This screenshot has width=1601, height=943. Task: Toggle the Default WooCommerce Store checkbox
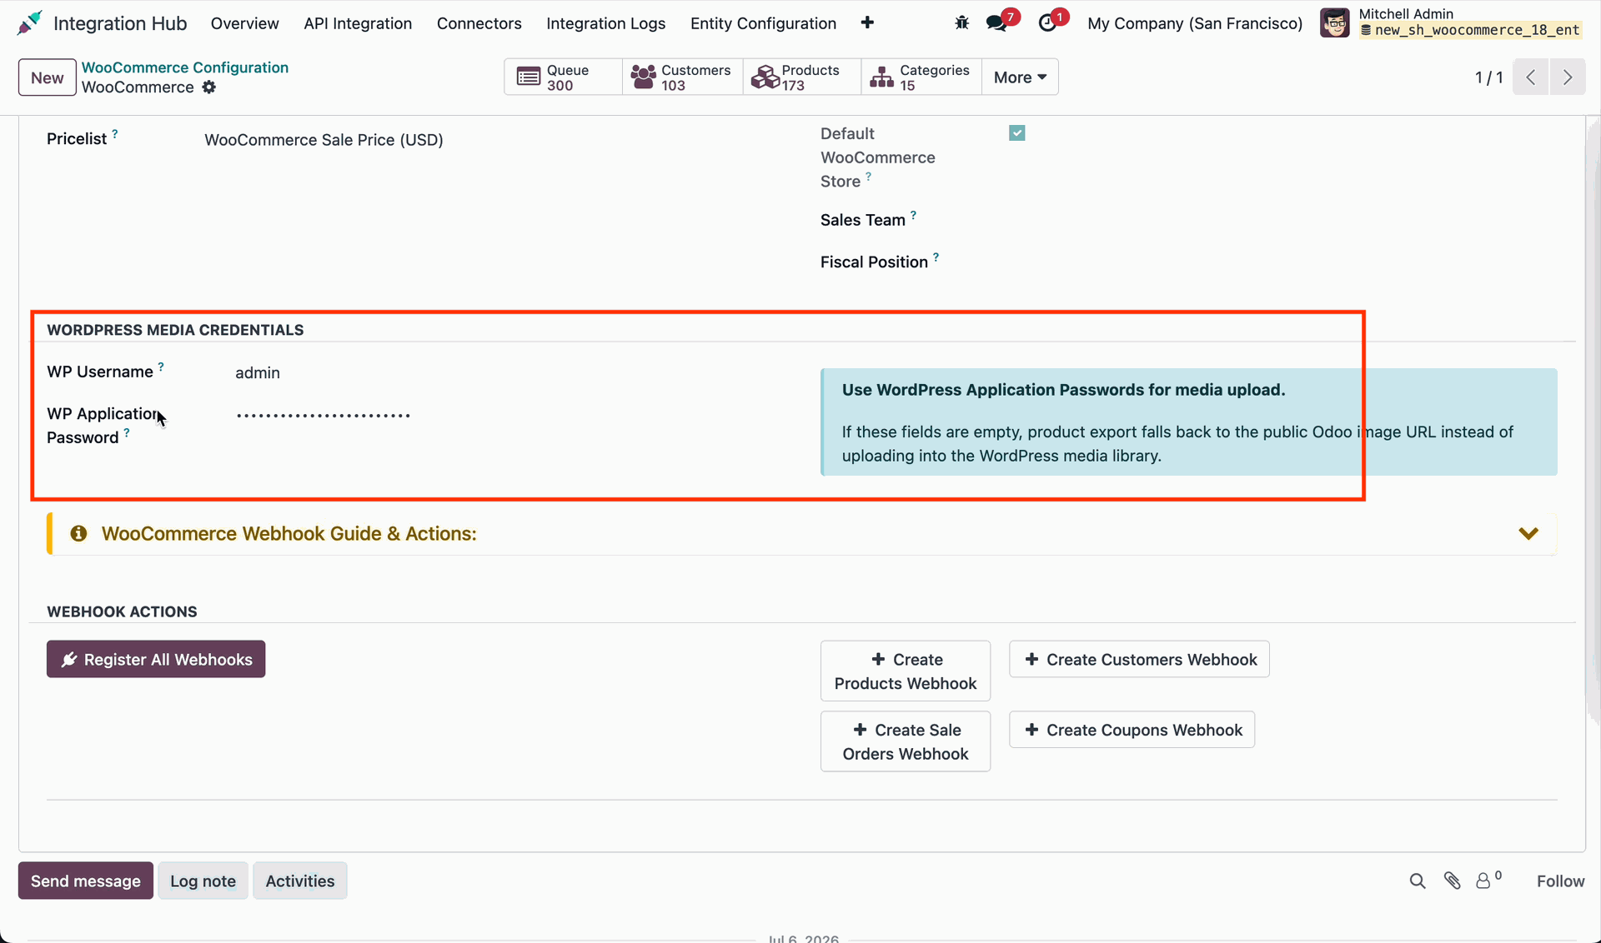point(1016,133)
